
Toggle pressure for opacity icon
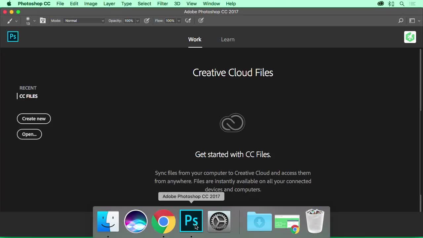click(x=147, y=20)
